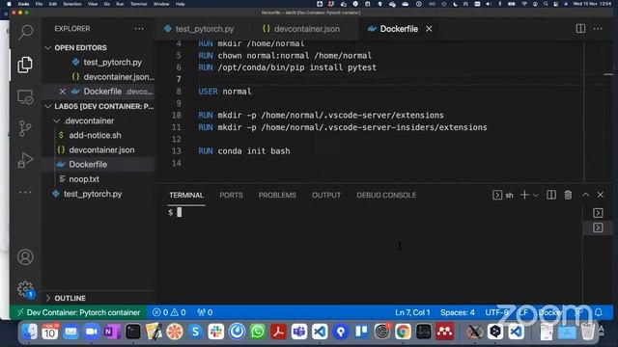Open the Run and Debug view
The image size is (618, 347).
[25, 160]
